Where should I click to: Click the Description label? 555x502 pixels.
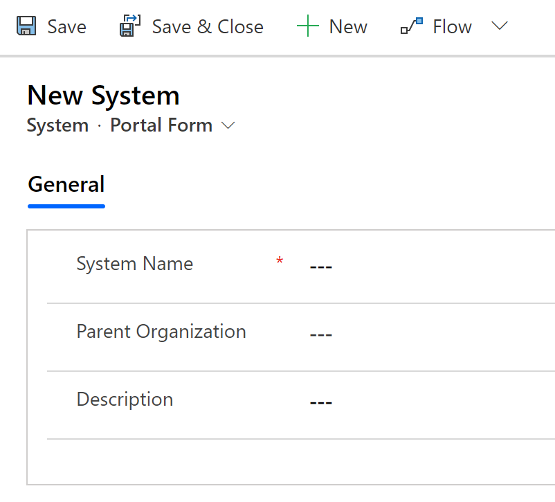pos(125,400)
